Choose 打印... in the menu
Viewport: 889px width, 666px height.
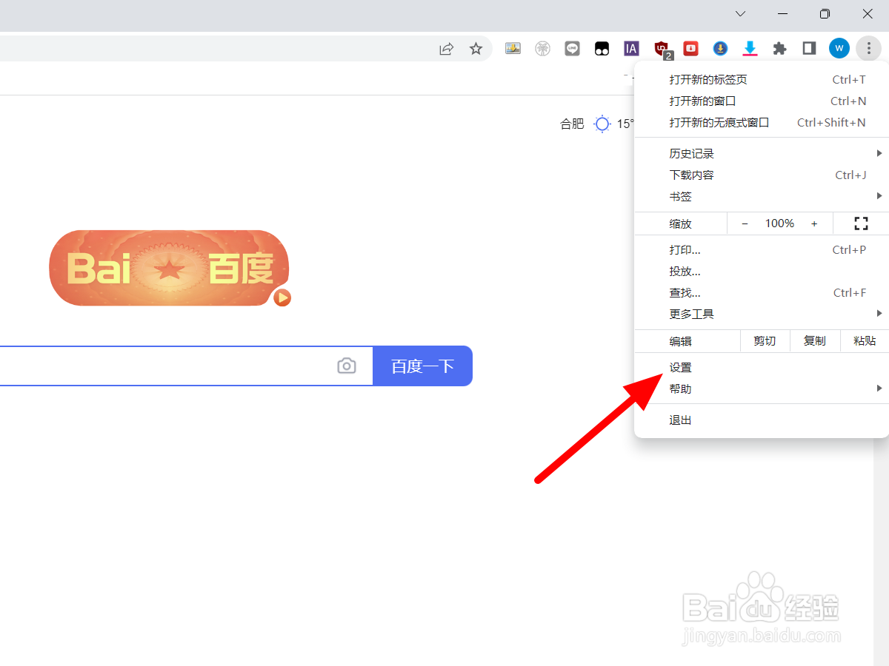762,249
